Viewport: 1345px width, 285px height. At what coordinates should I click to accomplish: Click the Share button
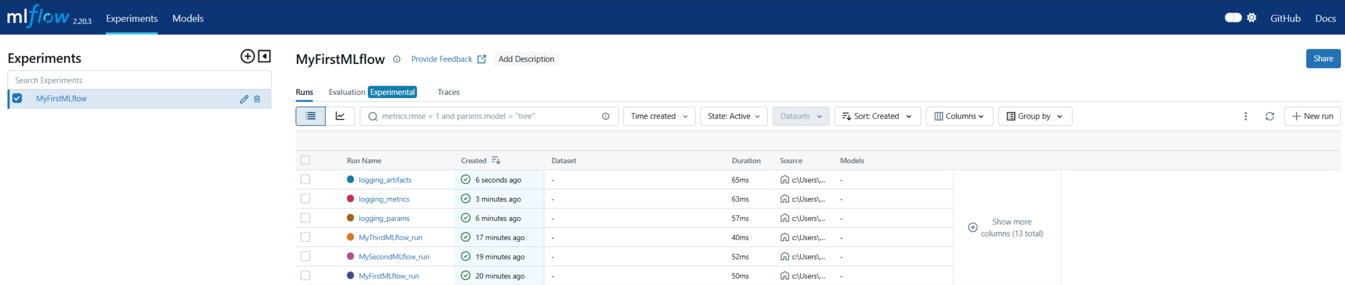pyautogui.click(x=1323, y=58)
